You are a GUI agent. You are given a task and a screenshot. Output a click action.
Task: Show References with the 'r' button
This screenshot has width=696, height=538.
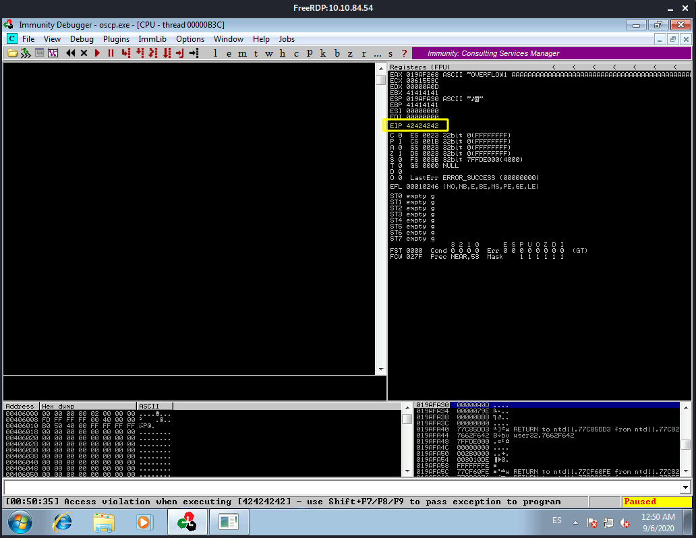point(364,53)
